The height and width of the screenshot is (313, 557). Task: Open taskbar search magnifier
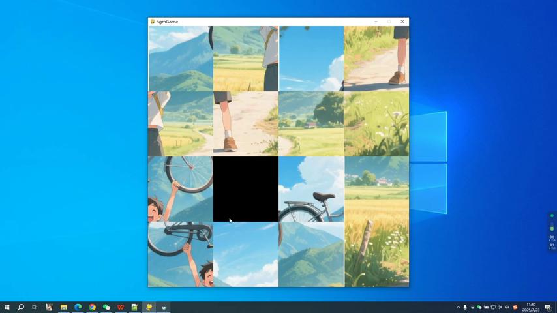(x=21, y=307)
